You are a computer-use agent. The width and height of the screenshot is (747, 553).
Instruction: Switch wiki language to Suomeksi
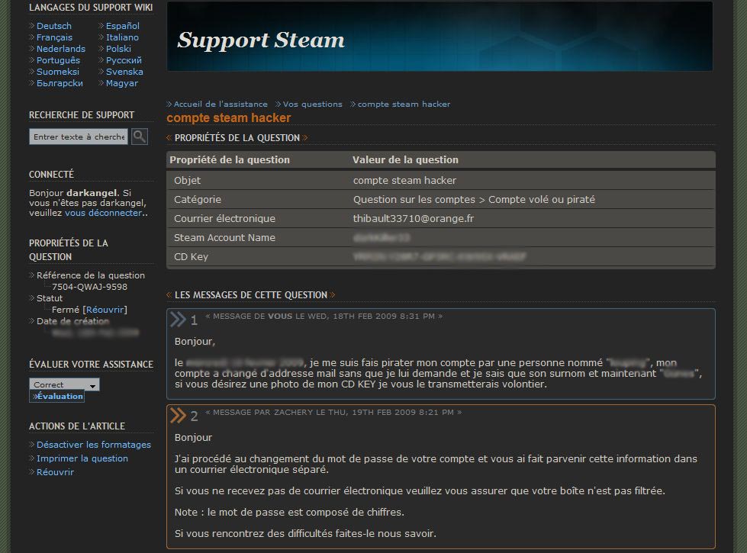[x=58, y=72]
